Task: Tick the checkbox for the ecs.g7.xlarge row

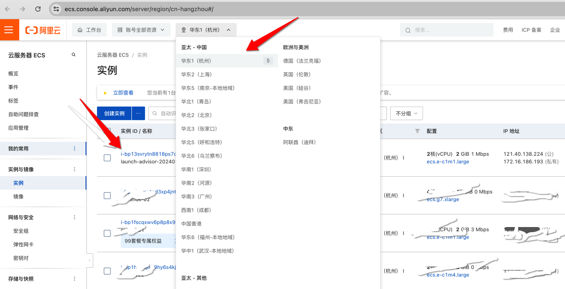Action: click(107, 196)
